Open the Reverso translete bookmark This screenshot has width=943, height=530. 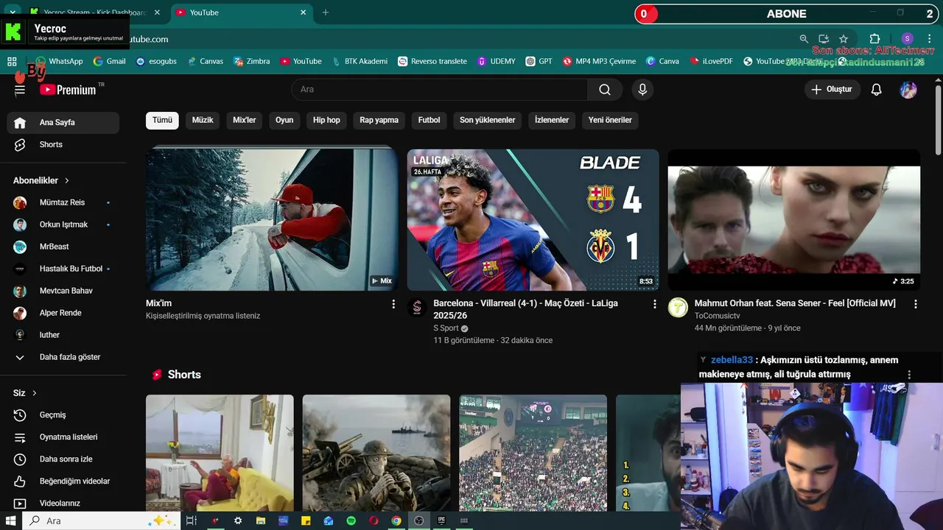(432, 61)
